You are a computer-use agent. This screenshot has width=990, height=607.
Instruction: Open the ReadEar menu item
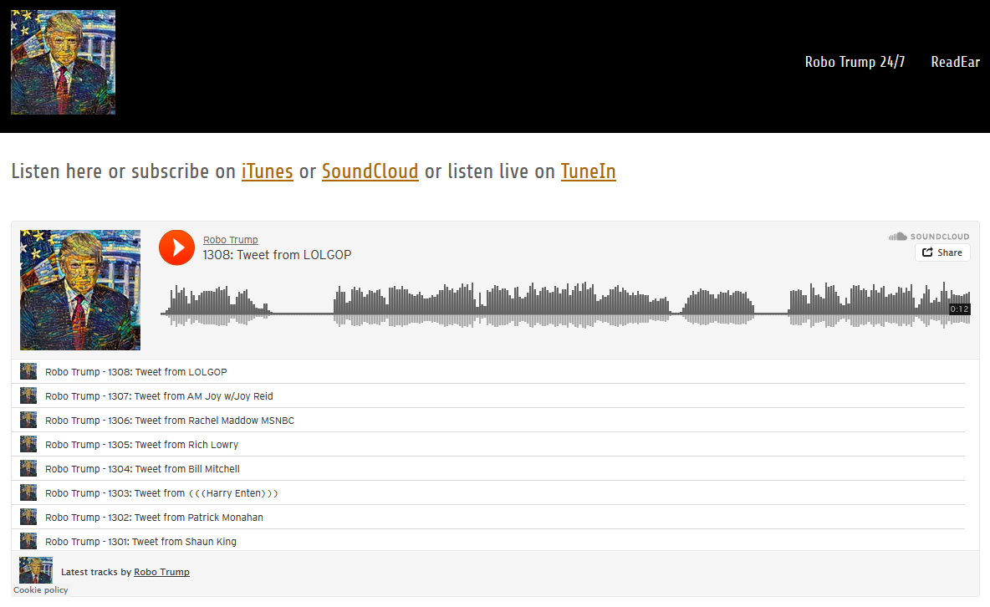click(x=955, y=62)
